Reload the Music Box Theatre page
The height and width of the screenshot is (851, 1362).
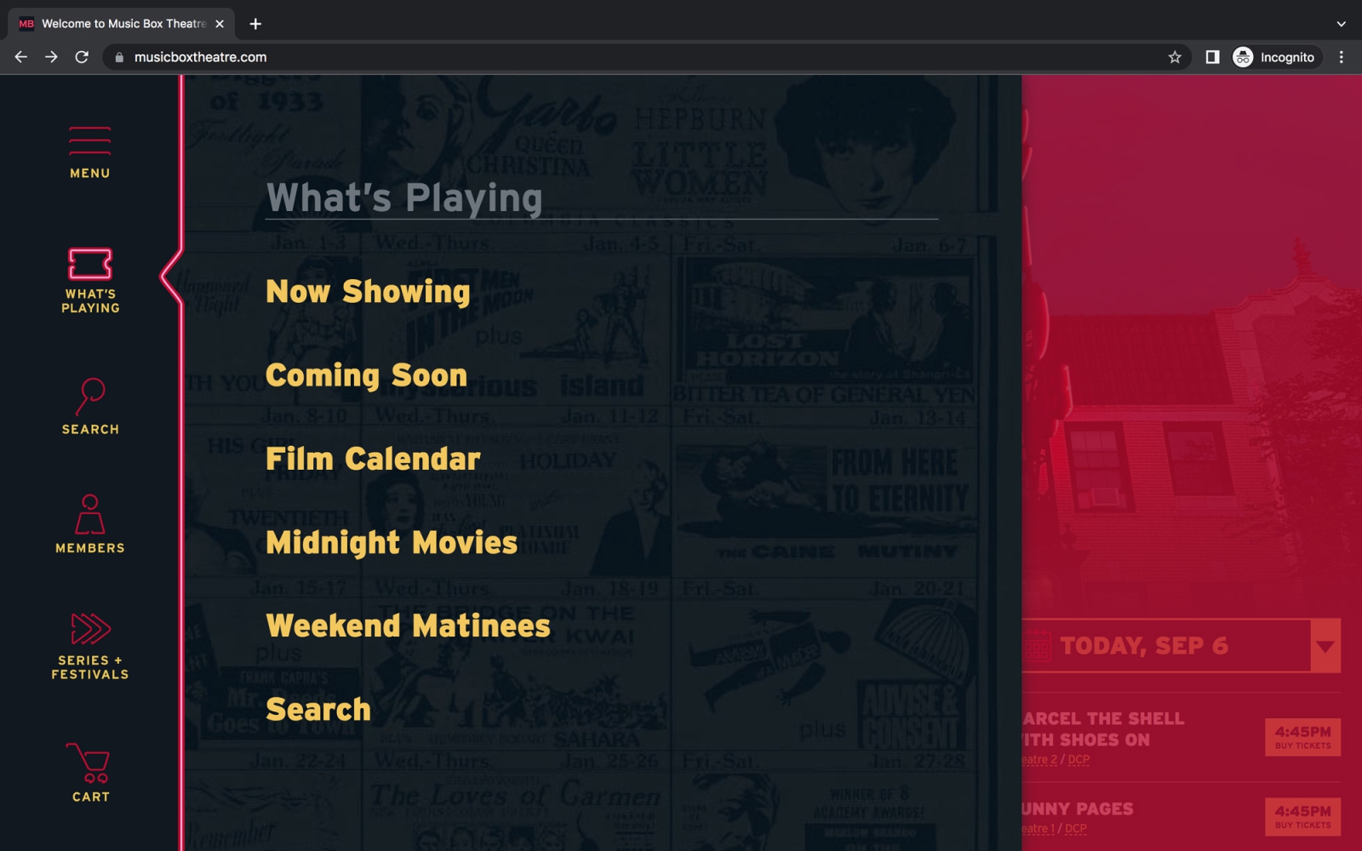[x=82, y=57]
